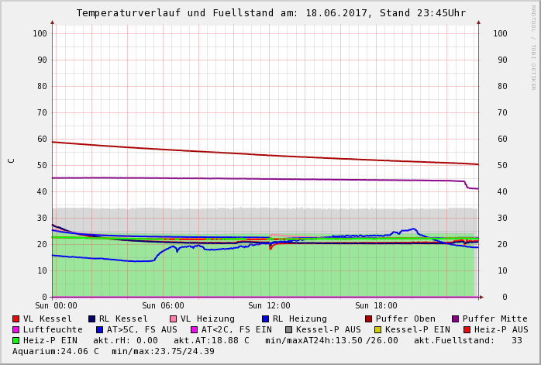
Task: Click the Aquarium temperature reading text
Action: pyautogui.click(x=56, y=352)
